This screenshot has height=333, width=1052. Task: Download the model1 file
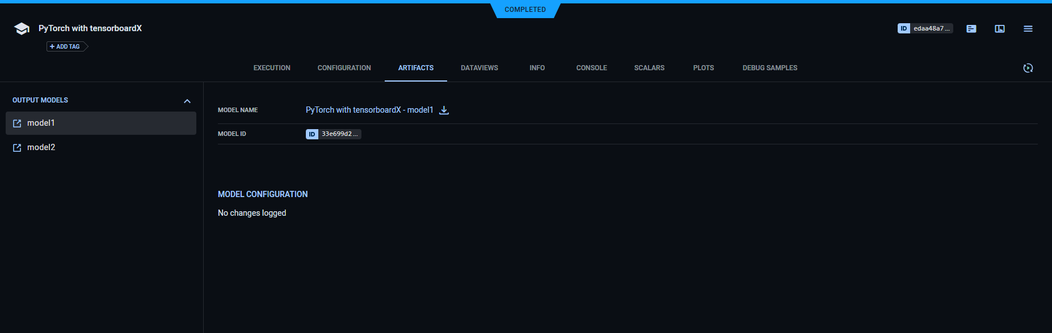[444, 110]
